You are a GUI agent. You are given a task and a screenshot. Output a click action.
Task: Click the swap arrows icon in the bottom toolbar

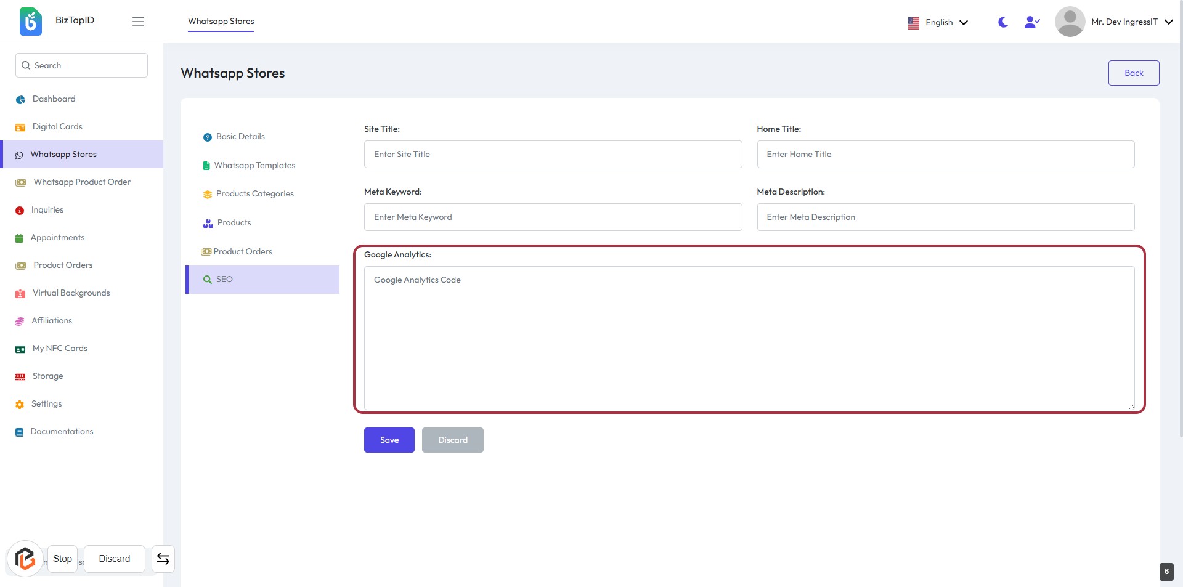163,559
